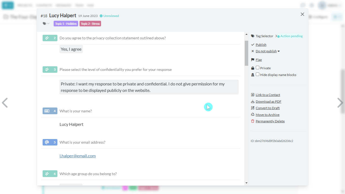The width and height of the screenshot is (345, 194).
Task: Open the tags dropdown under the contributor name
Action: pos(46,24)
